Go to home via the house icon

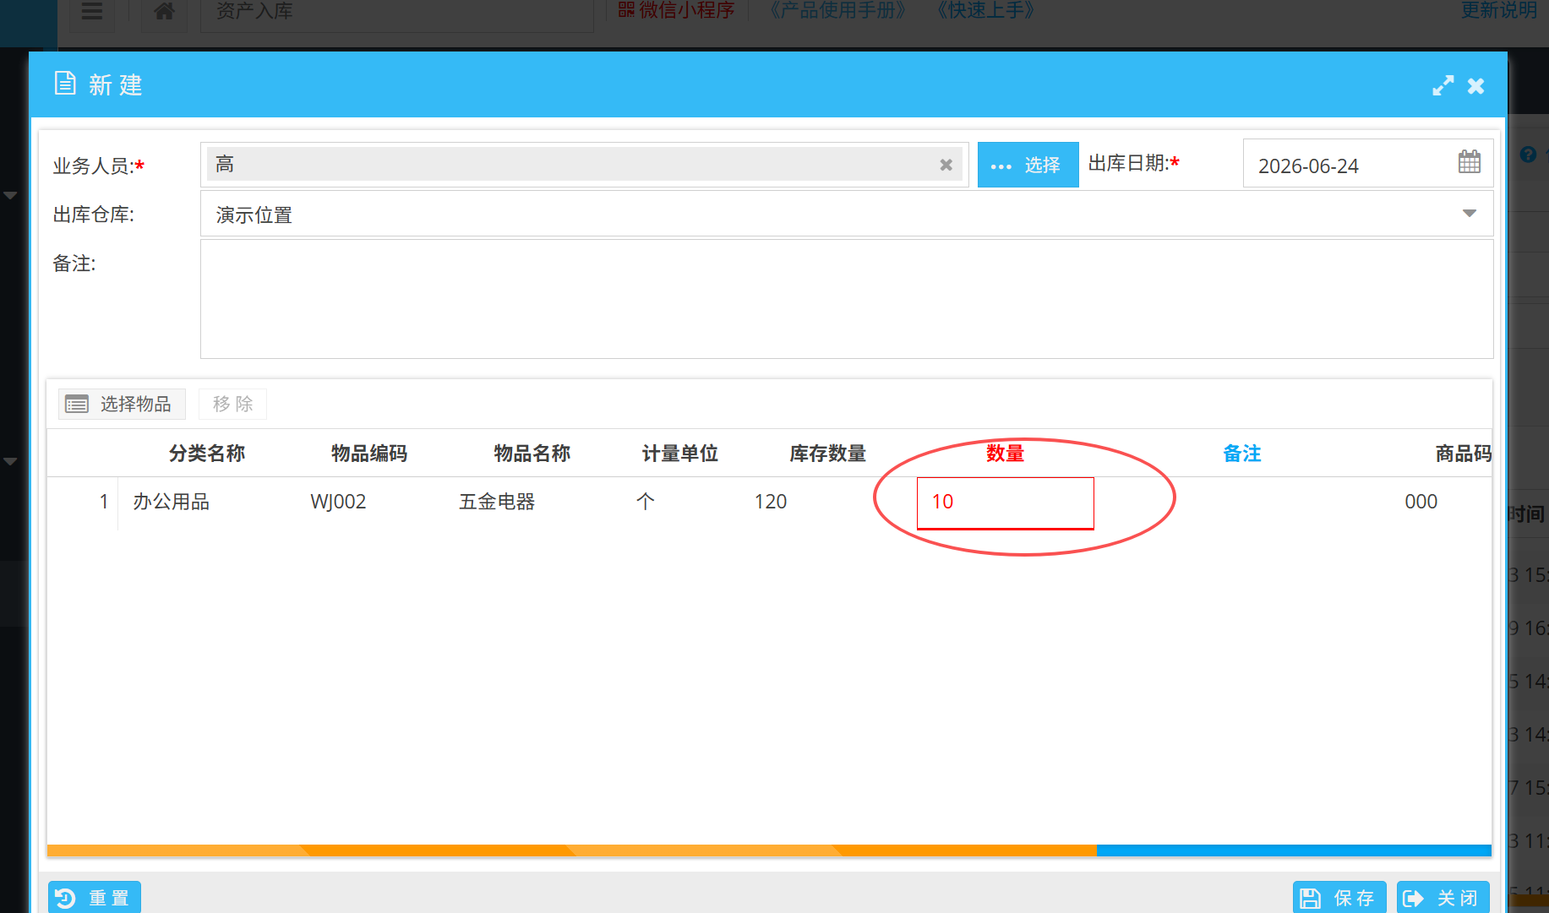tap(165, 11)
